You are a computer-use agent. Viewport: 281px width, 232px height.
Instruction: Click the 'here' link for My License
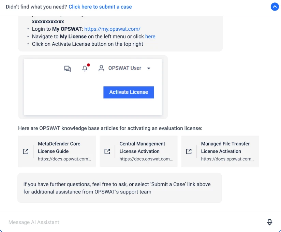tap(150, 37)
